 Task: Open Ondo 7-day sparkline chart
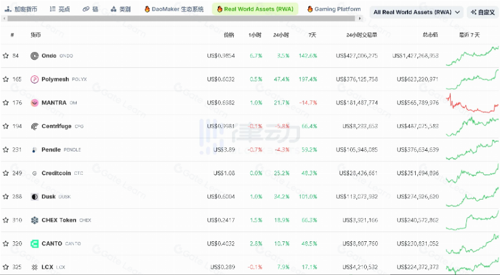[472, 56]
